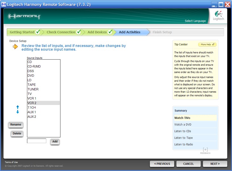Open the feedback plus icon
Viewport: 232px width, 171px height.
click(x=205, y=150)
